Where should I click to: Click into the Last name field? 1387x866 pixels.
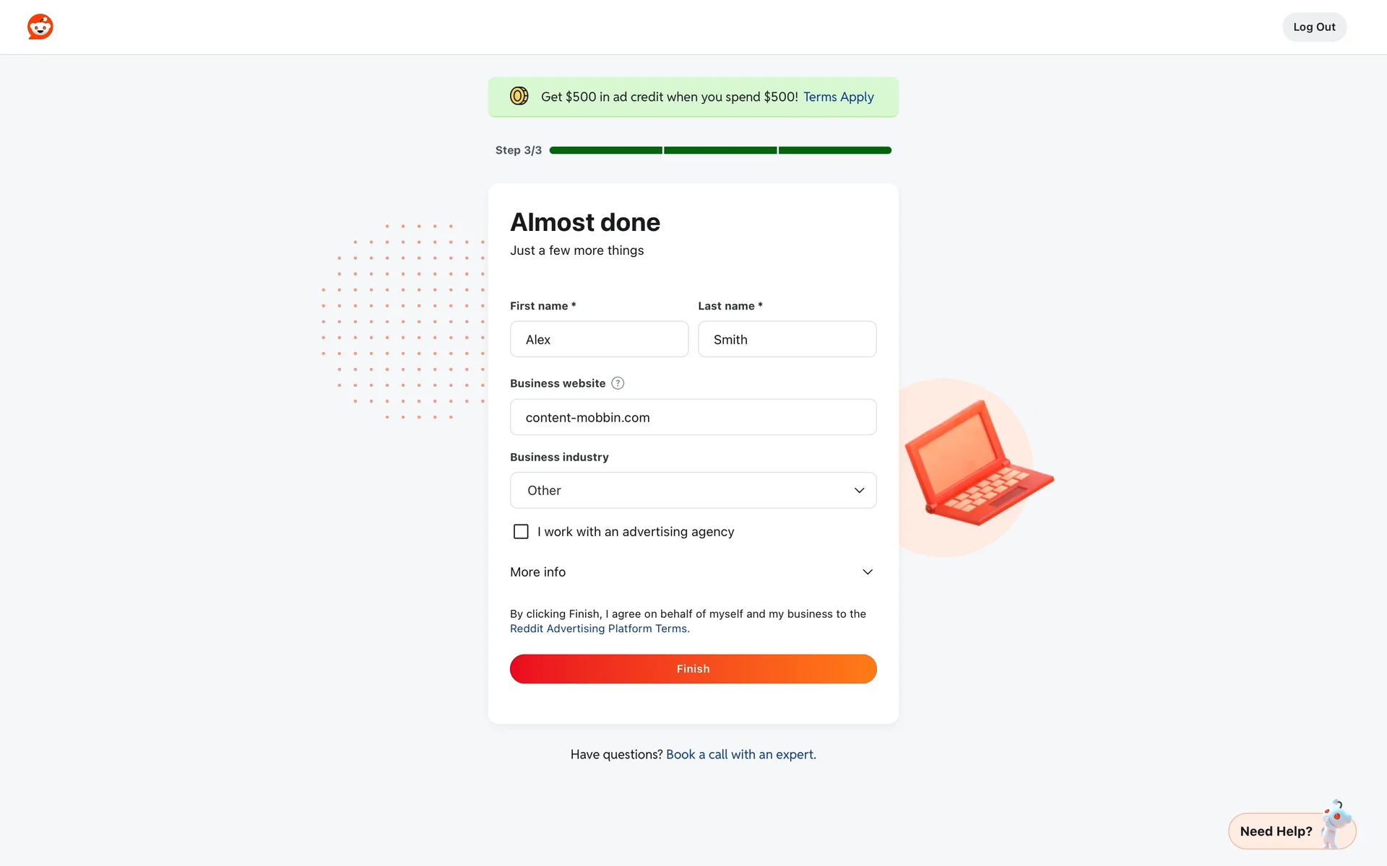coord(787,339)
